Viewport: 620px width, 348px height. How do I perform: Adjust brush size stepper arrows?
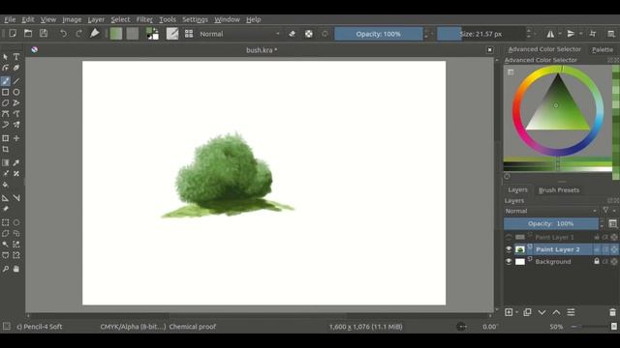(x=529, y=34)
